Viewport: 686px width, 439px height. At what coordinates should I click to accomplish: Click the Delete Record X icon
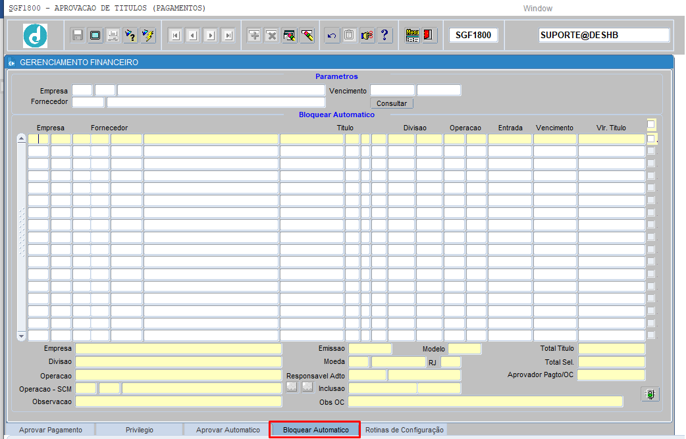click(x=272, y=36)
